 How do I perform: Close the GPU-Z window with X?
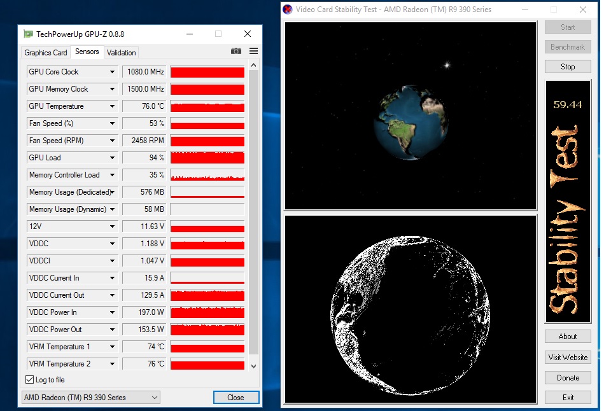pos(248,34)
